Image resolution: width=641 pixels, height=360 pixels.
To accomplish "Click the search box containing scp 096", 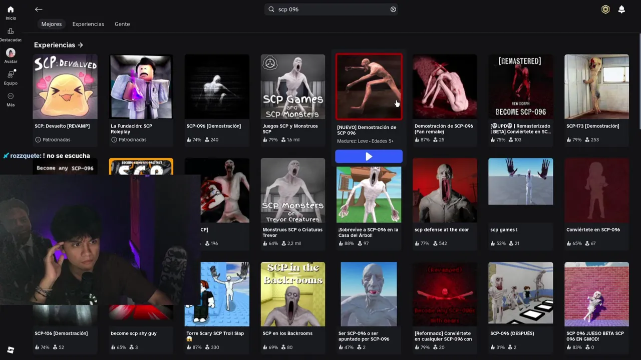I will pyautogui.click(x=332, y=9).
